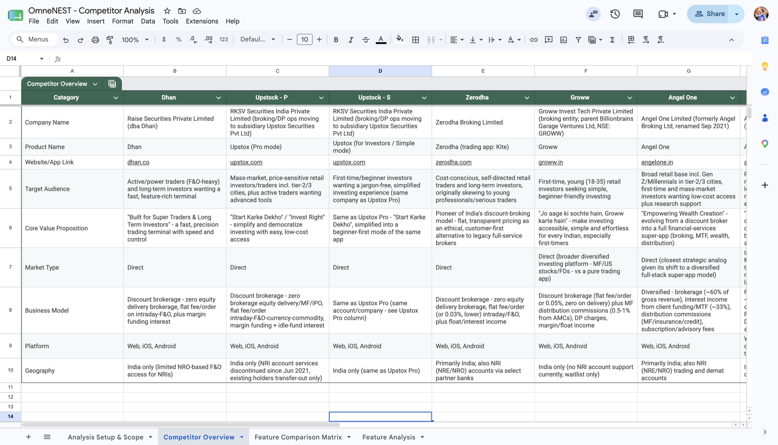
Task: Select the Paint format tool
Action: click(x=110, y=40)
